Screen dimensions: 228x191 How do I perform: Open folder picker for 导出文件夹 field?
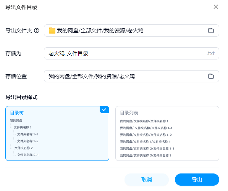point(211,30)
